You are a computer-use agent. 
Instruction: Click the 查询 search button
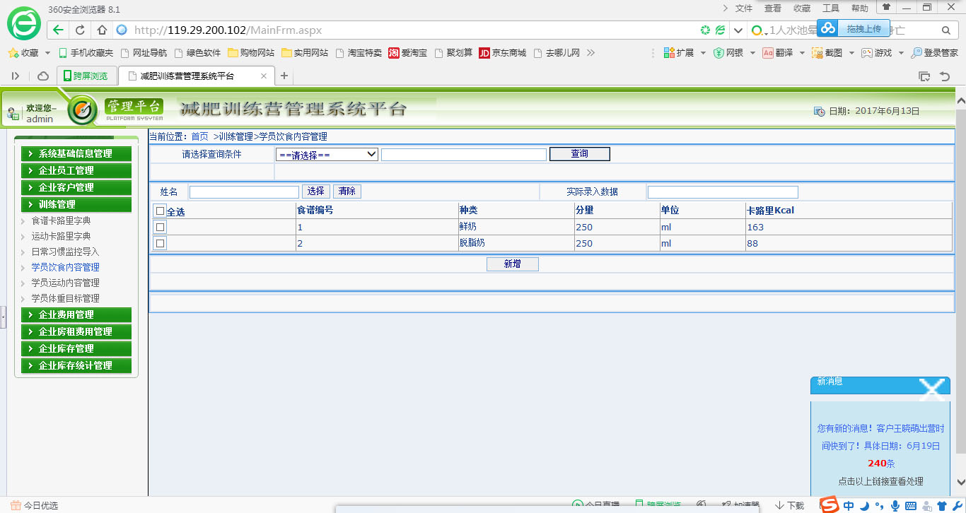click(579, 154)
